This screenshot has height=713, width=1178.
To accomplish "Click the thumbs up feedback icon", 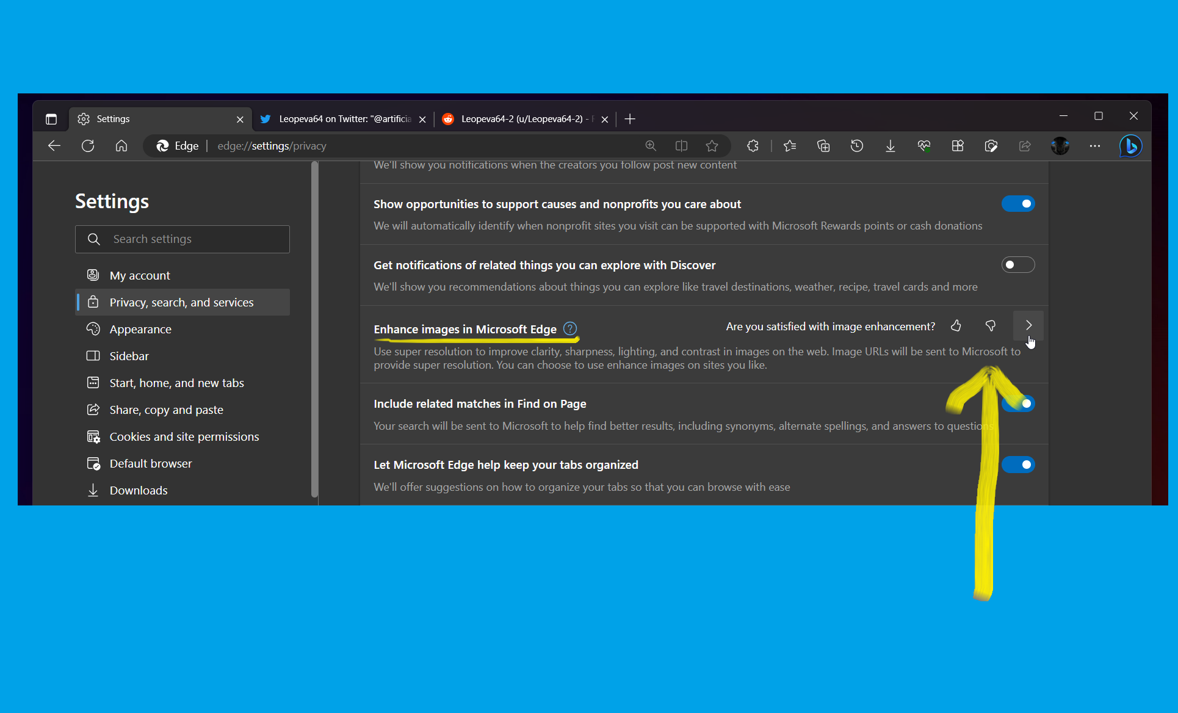I will (x=956, y=326).
